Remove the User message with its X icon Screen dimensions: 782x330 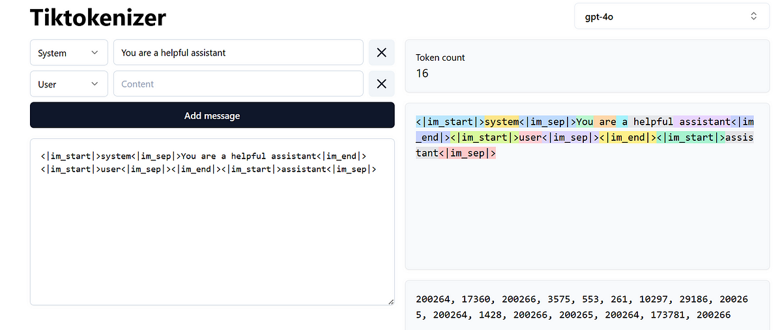point(382,83)
